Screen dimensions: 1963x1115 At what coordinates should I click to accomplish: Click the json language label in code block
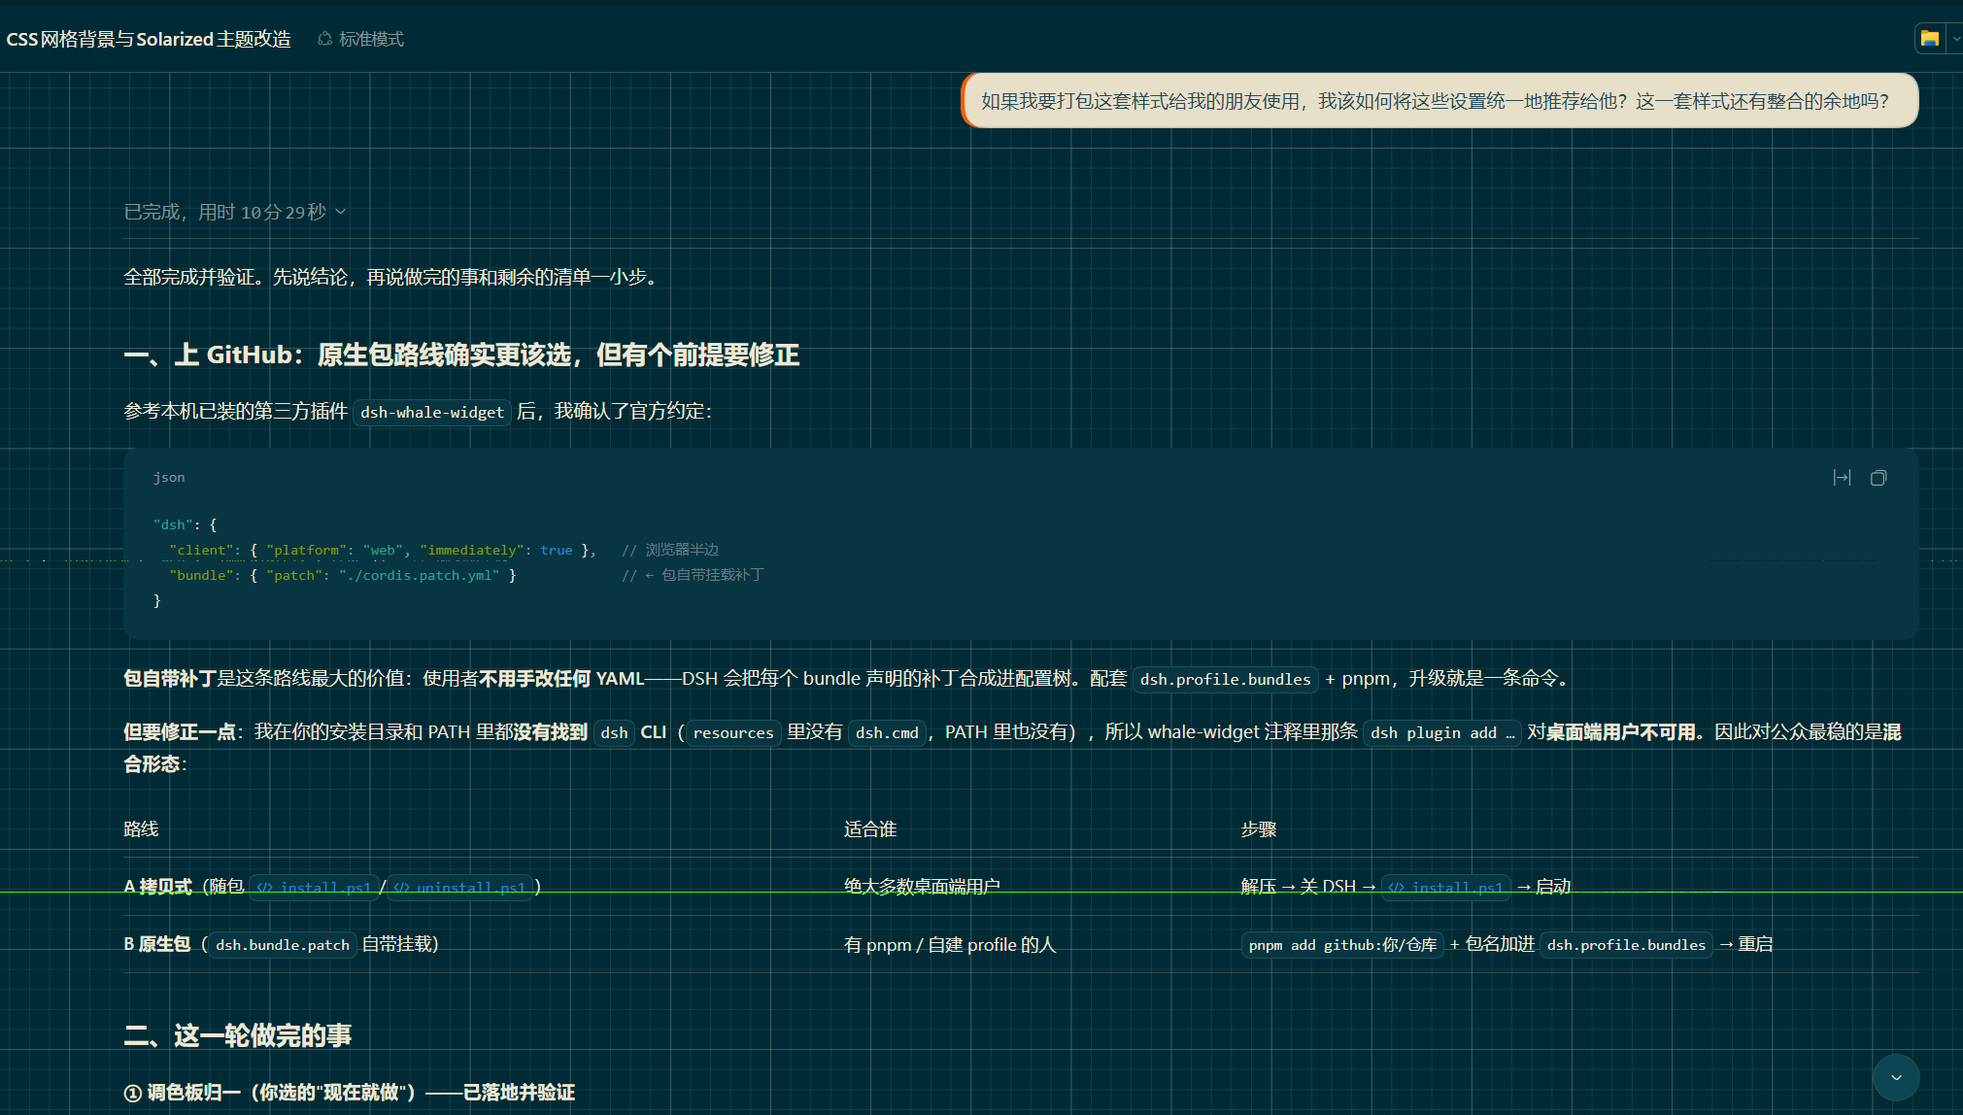169,477
